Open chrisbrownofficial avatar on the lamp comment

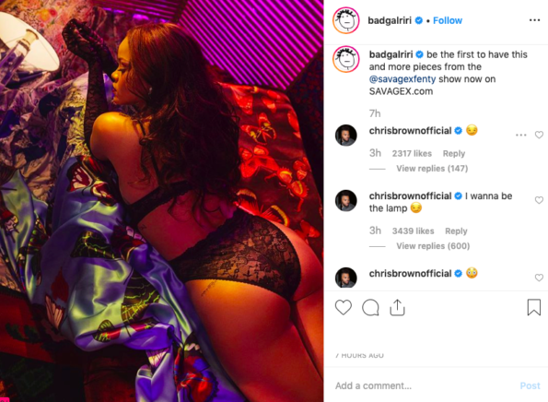(345, 200)
